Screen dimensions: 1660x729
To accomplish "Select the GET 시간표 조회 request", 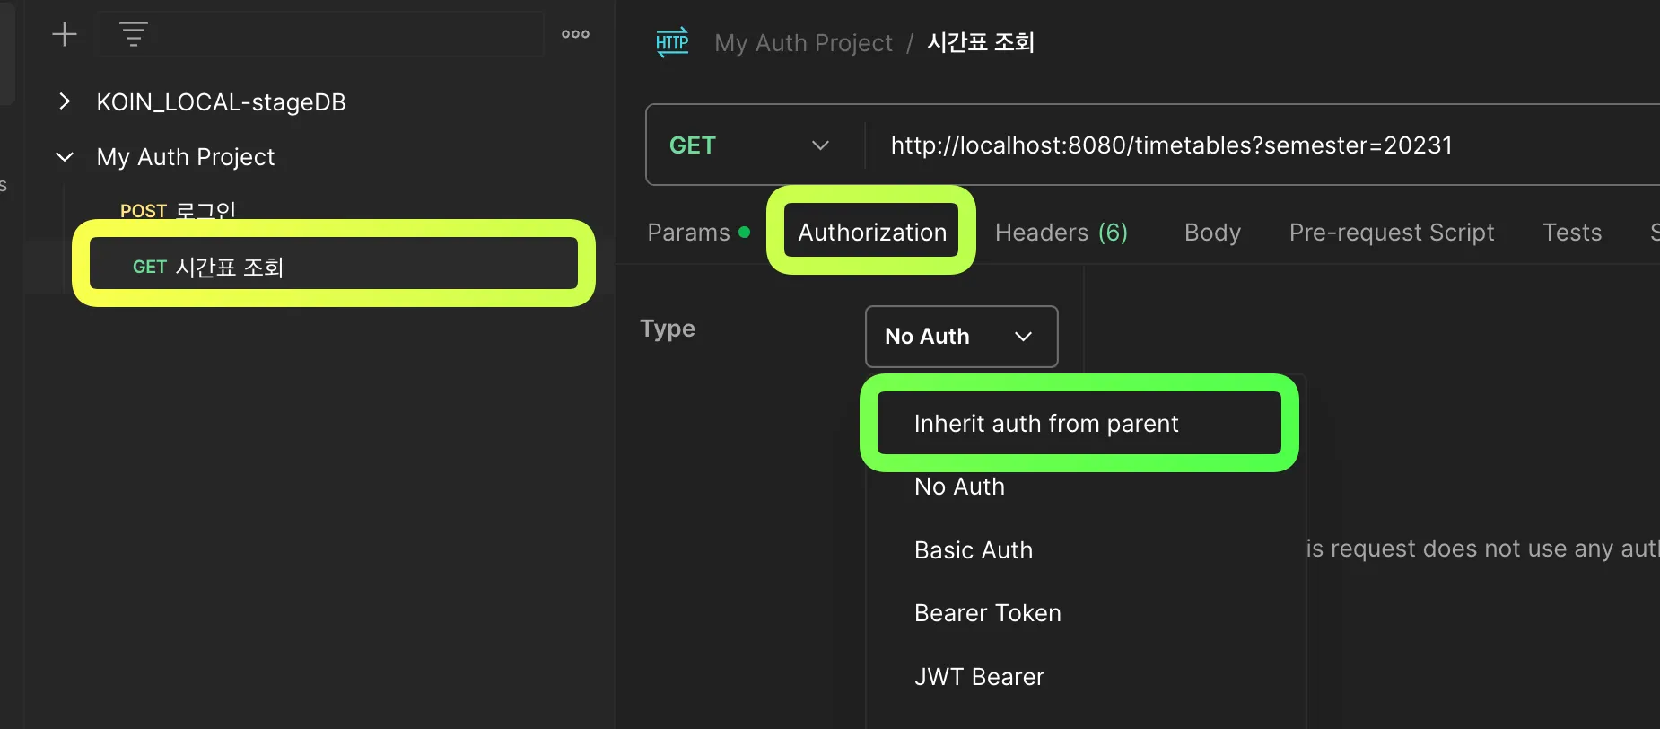I will click(x=208, y=267).
